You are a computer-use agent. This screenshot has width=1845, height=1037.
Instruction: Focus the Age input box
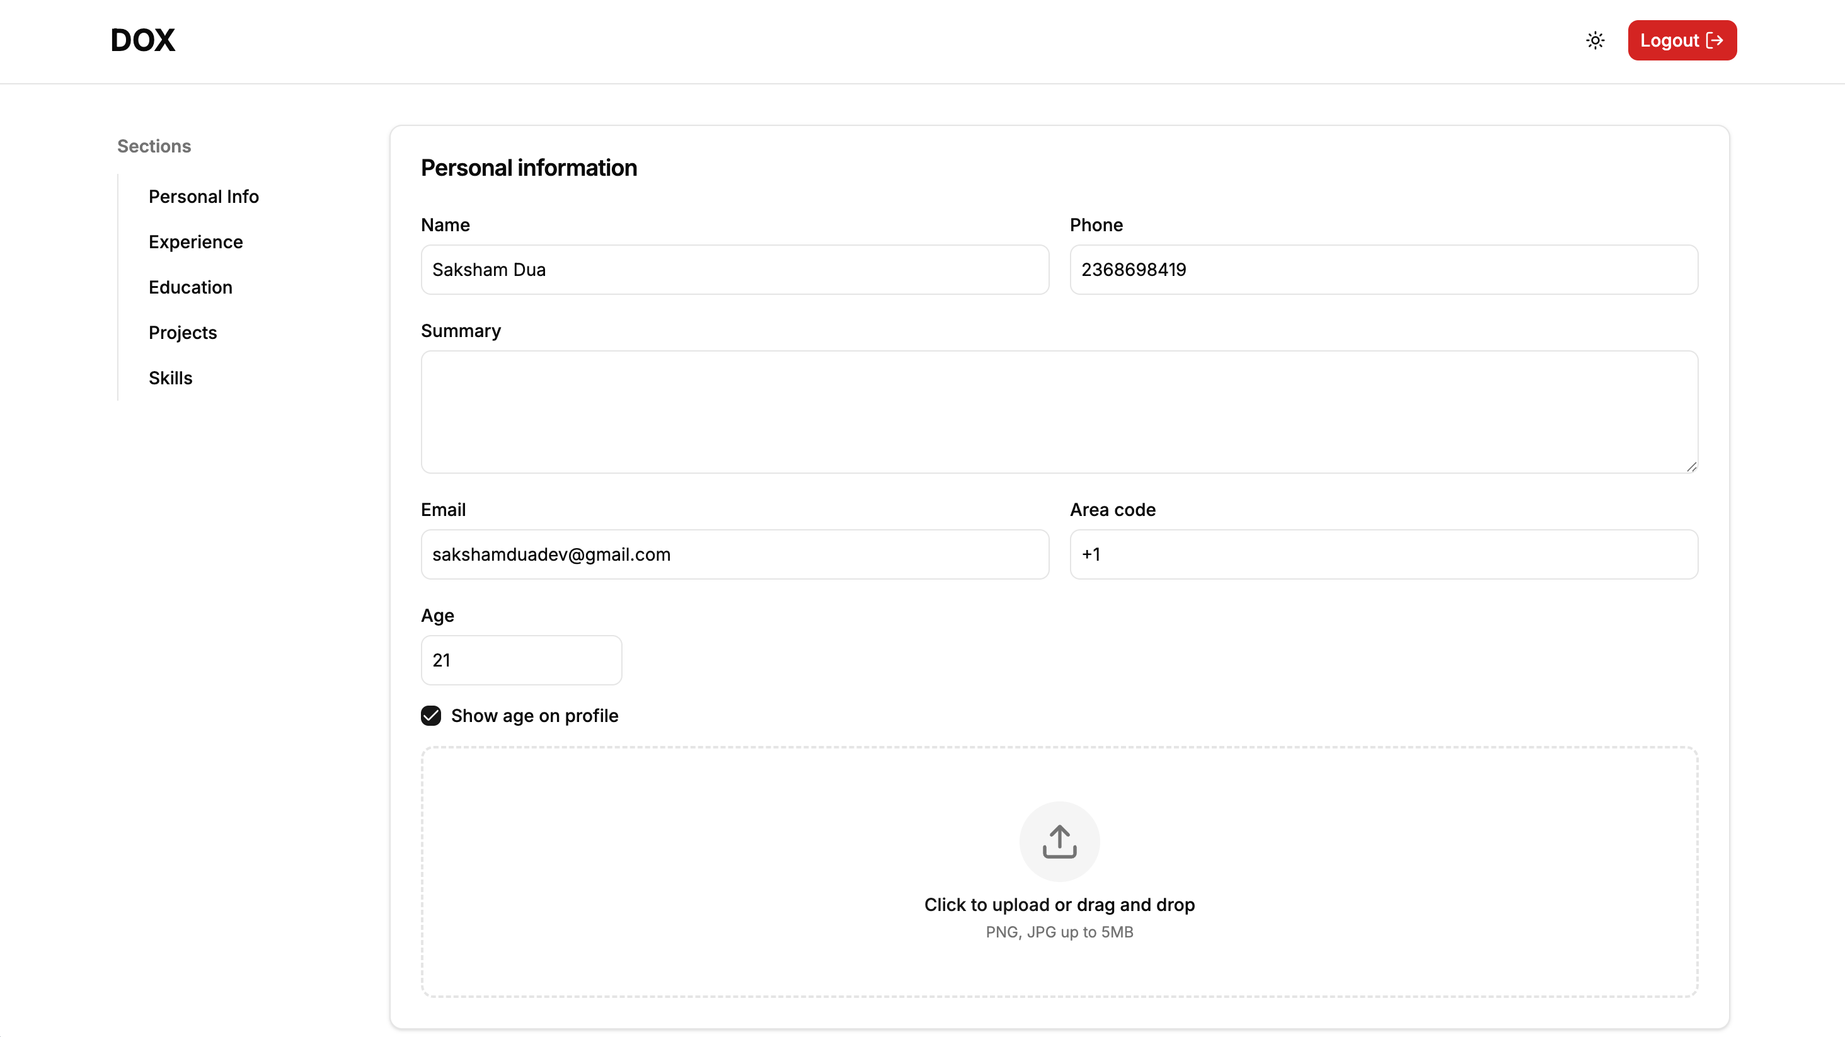point(520,660)
